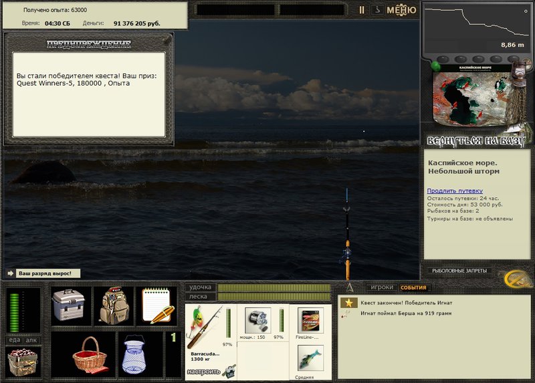Click Вернуться на базу button
535x383 pixels.
(475, 141)
